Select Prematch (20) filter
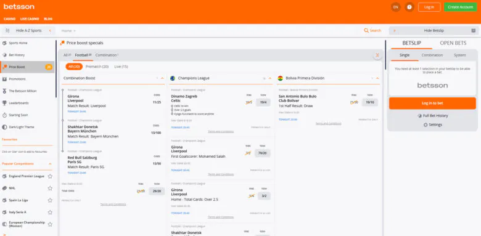 click(x=97, y=67)
